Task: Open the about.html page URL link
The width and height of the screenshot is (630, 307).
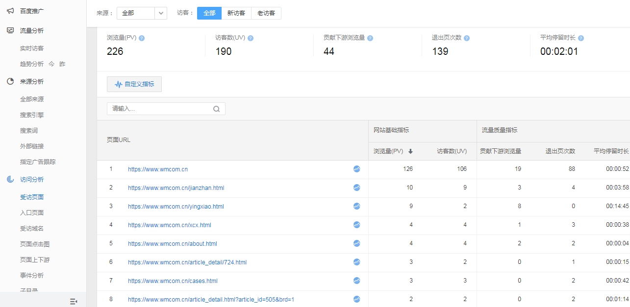Action: click(172, 244)
